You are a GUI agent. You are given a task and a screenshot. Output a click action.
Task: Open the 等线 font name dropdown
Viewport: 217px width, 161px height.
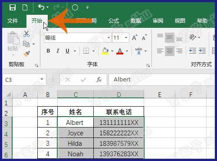click(108, 38)
